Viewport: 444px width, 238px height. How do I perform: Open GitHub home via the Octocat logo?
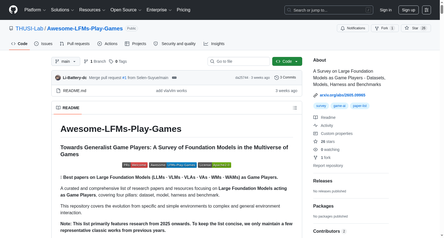click(13, 10)
